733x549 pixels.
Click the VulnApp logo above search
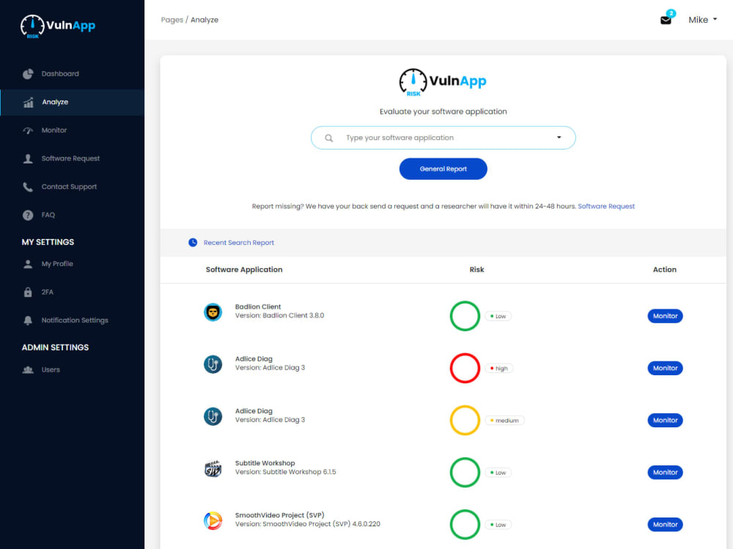tap(442, 82)
